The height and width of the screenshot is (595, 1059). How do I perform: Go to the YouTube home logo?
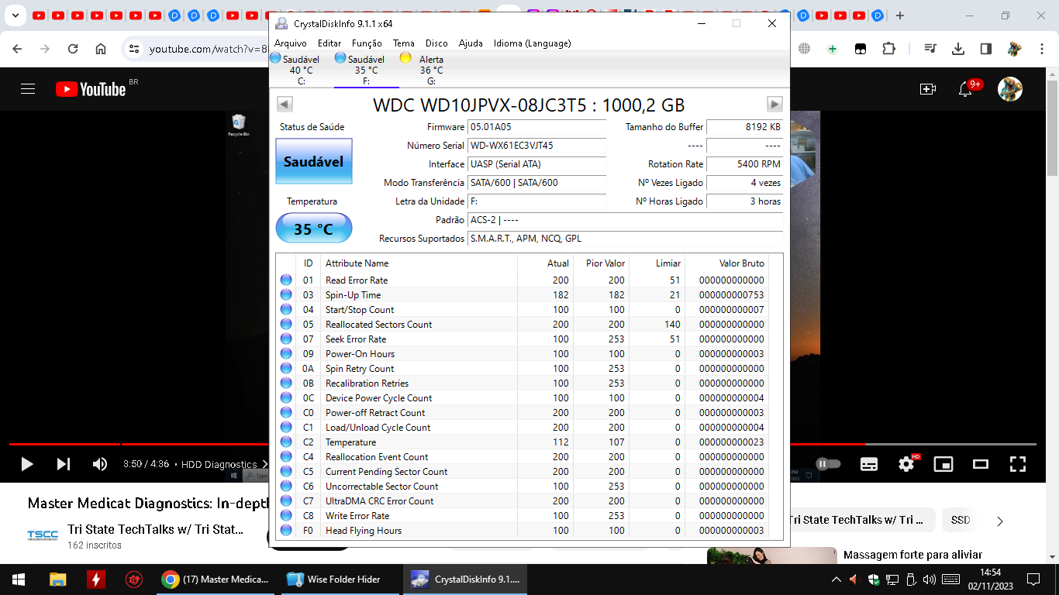pos(91,89)
